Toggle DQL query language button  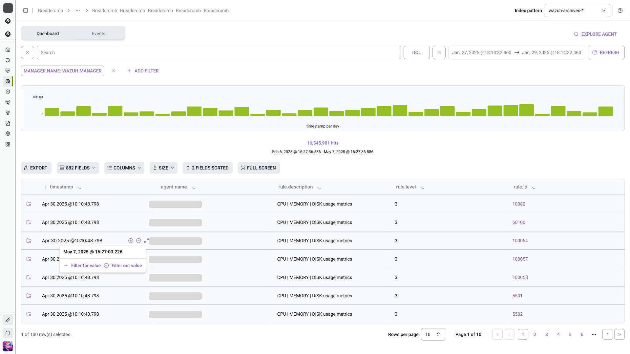coord(416,52)
